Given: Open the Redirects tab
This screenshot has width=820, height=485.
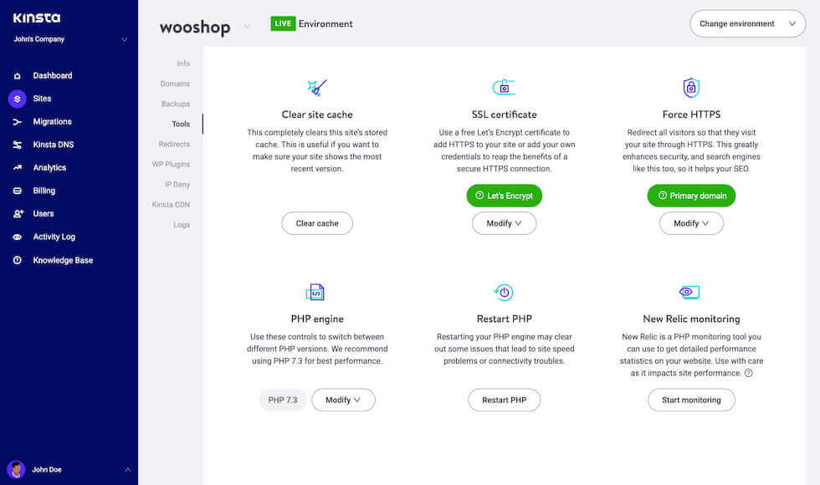Looking at the screenshot, I should (x=173, y=144).
